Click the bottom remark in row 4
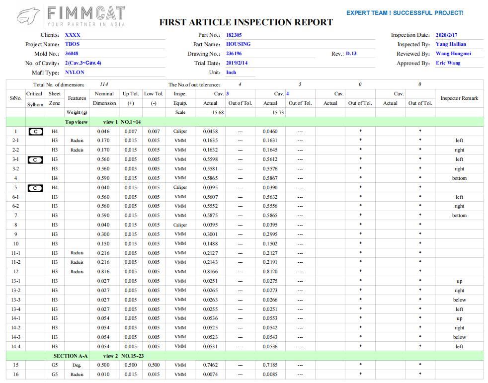Viewport: 488px width, 383px height. [x=459, y=178]
